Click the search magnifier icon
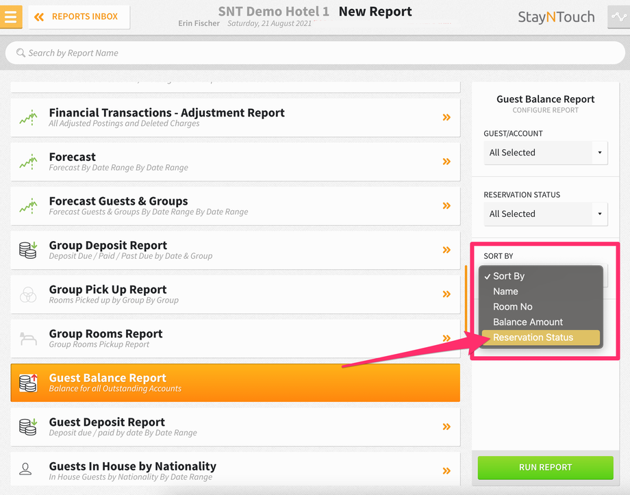The image size is (630, 495). [x=21, y=53]
